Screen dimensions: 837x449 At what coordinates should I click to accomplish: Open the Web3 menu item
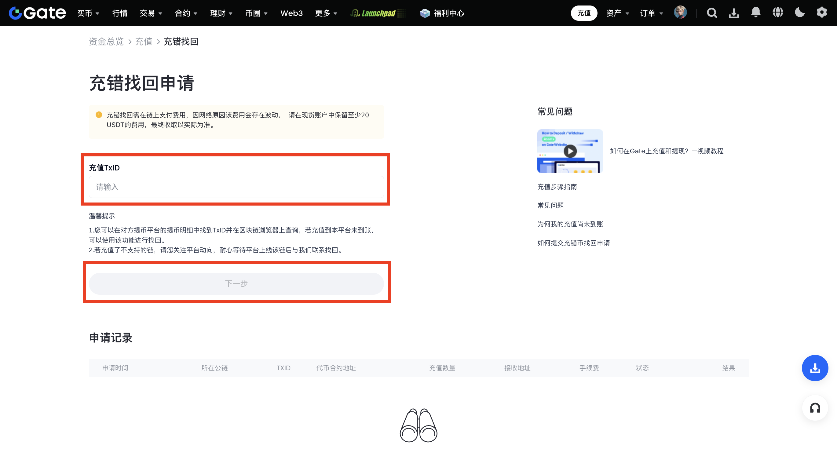pyautogui.click(x=291, y=13)
